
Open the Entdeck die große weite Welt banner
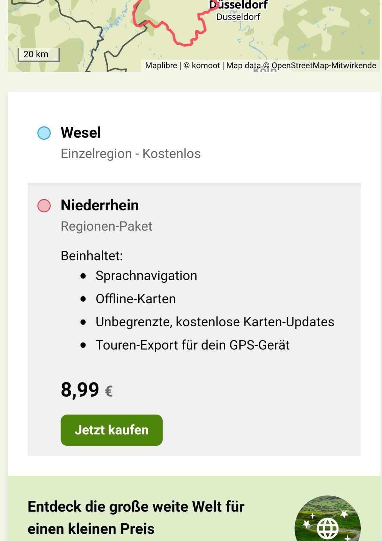pos(136,517)
